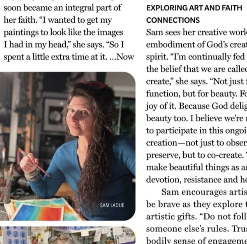Click the line beginning "Sam encourages"
Screen dimensions: 247x244
pos(204,192)
